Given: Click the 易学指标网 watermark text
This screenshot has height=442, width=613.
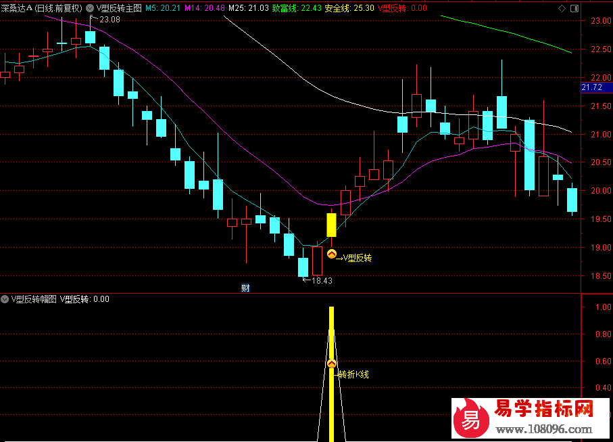Looking at the screenshot, I should click(544, 410).
